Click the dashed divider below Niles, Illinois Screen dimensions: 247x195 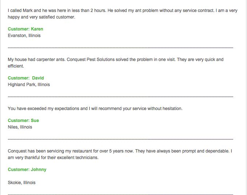coord(120,139)
